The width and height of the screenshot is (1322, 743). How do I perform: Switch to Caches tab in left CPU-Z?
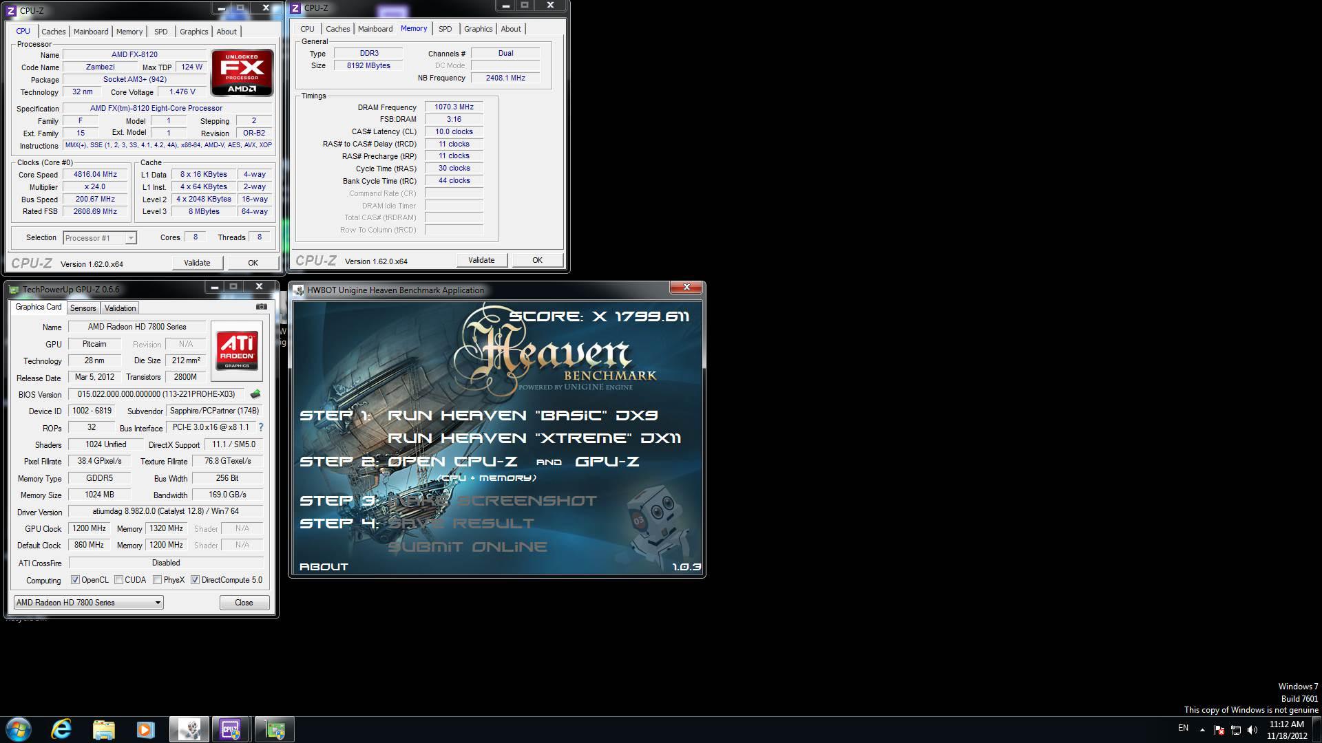53,32
